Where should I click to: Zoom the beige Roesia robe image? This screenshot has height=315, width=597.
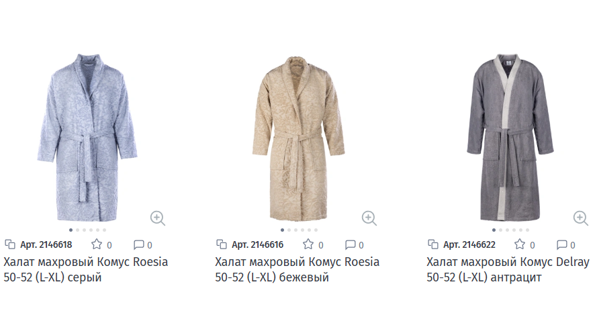click(x=369, y=218)
